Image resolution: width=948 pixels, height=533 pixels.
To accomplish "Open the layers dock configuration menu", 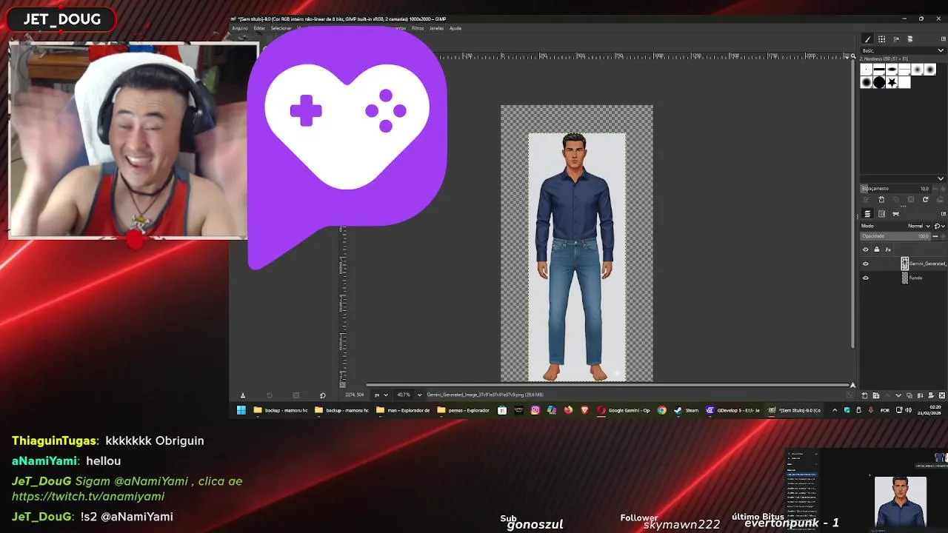I will (x=944, y=214).
